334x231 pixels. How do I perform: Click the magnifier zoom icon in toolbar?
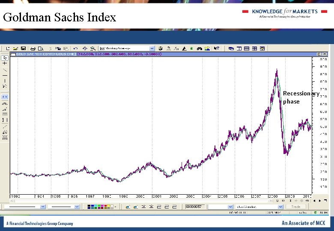92,48
